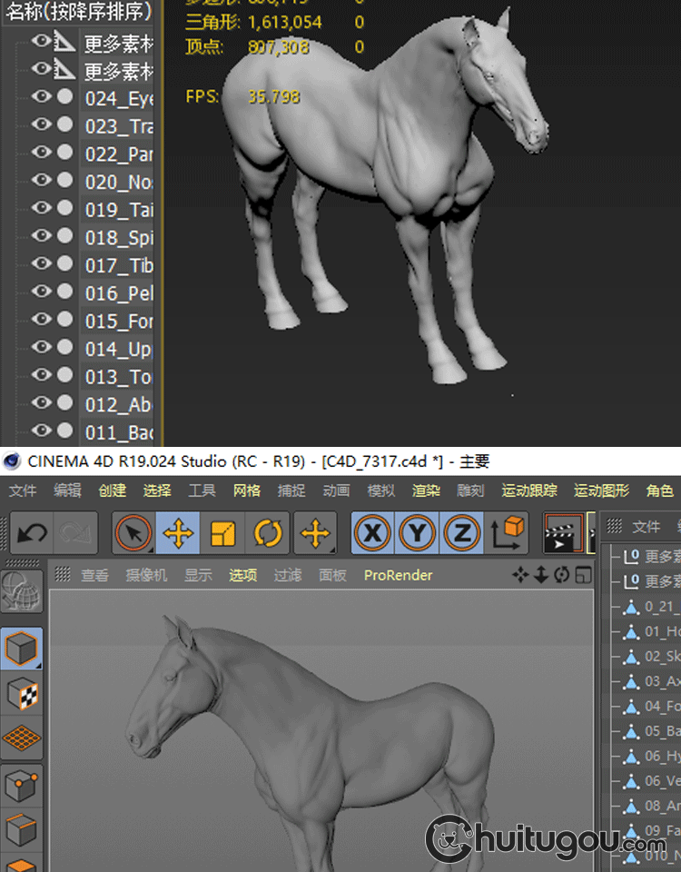Image resolution: width=681 pixels, height=872 pixels.
Task: Click the Undo arrow icon
Action: (32, 533)
